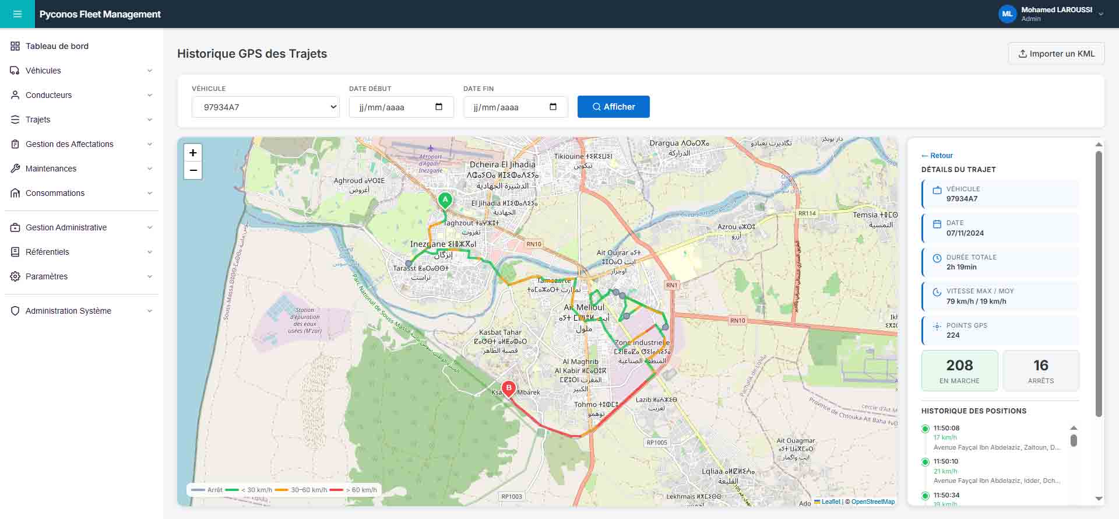Viewport: 1119px width, 519px height.
Task: Click the 208 En Marche stat card
Action: (960, 370)
